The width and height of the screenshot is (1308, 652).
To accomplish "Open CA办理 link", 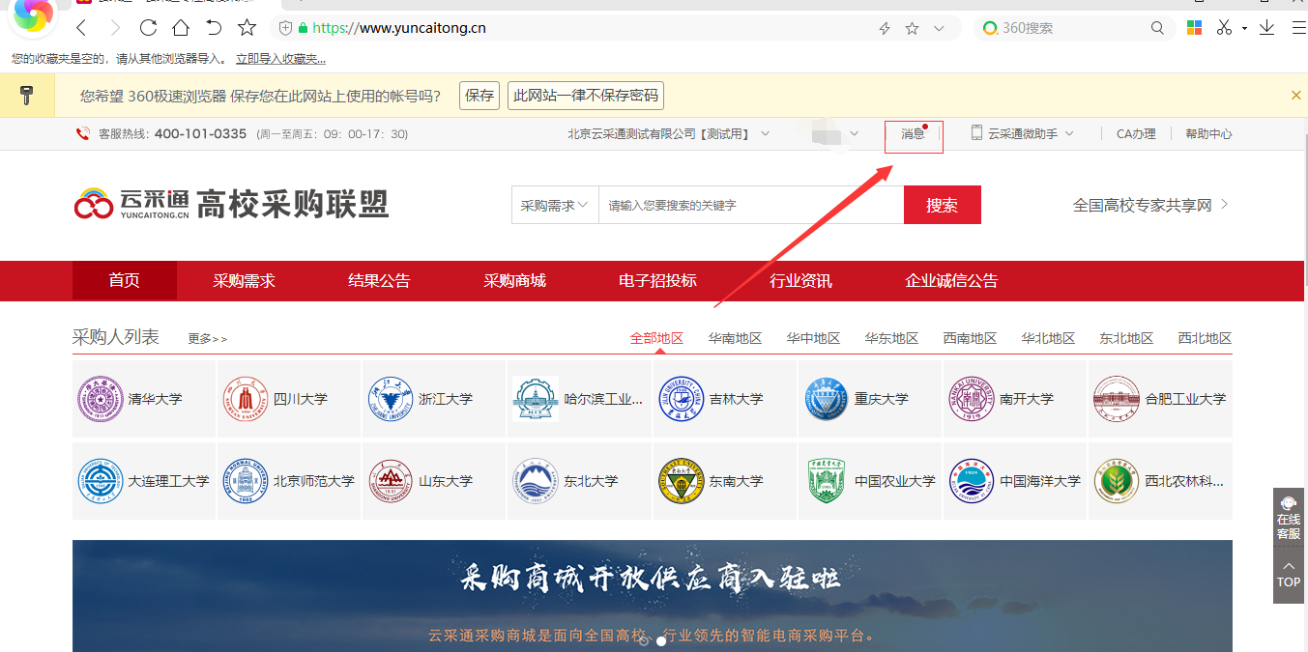I will click(x=1136, y=134).
